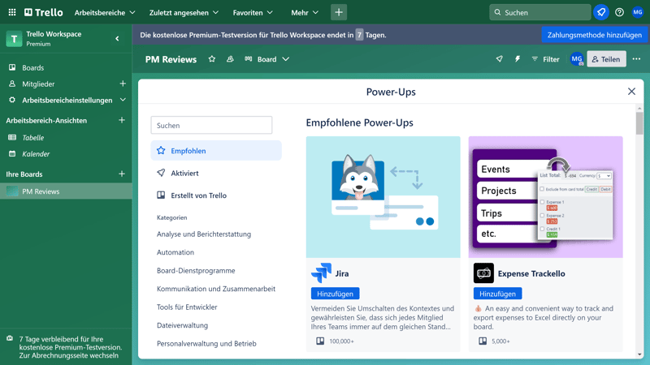Change board visibility workspace icon
This screenshot has height=365, width=650.
(x=230, y=59)
